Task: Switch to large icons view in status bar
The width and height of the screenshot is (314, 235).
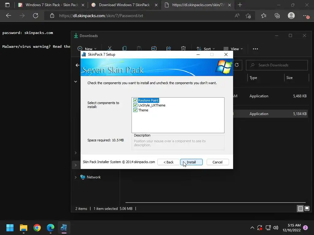Action: (307, 209)
